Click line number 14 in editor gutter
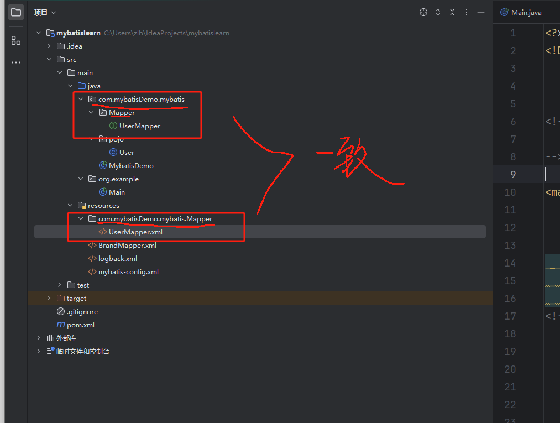The image size is (560, 423). tap(510, 263)
